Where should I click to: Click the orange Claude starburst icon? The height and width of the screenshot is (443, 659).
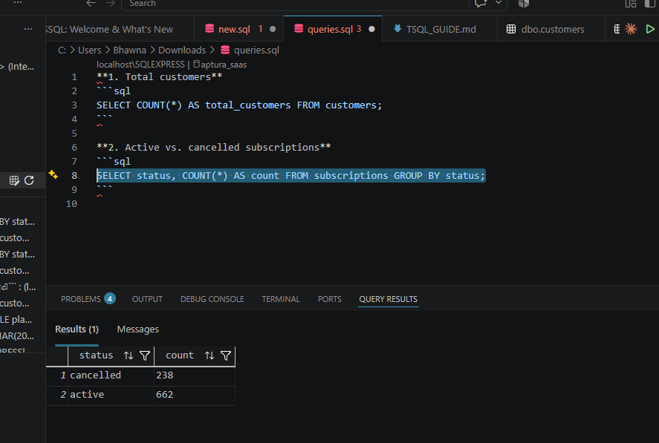pos(631,29)
